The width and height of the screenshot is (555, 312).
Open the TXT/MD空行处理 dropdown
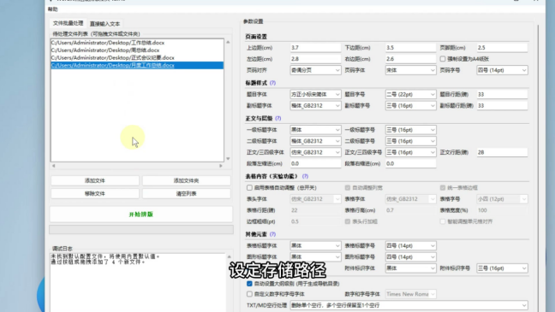pyautogui.click(x=409, y=305)
